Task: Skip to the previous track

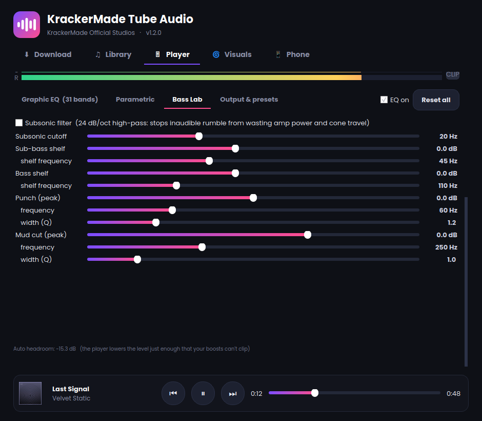Action: [173, 393]
